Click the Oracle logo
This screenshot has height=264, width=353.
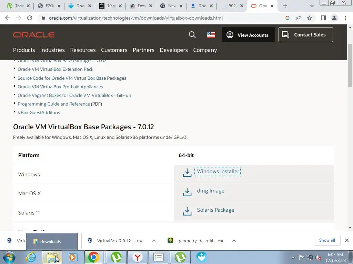click(34, 35)
